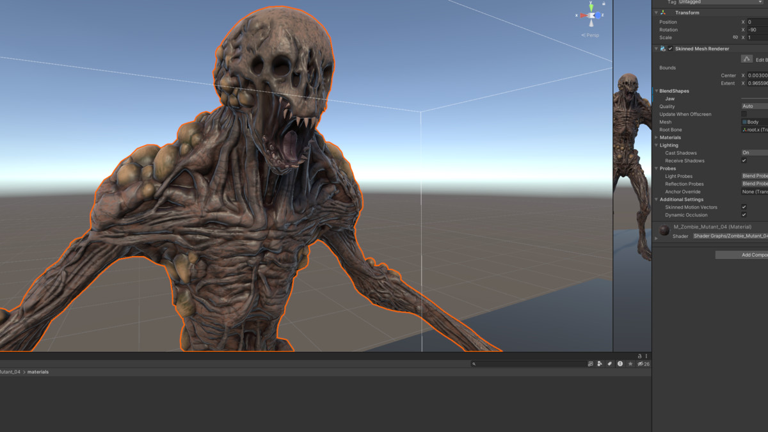Image resolution: width=768 pixels, height=432 pixels.
Task: Open the Search by Label tag icon
Action: point(610,364)
